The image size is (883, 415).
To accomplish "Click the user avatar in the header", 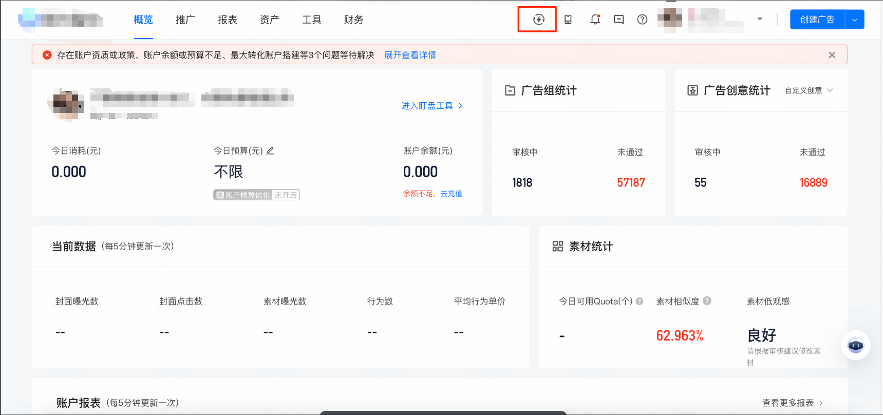I will pos(670,20).
